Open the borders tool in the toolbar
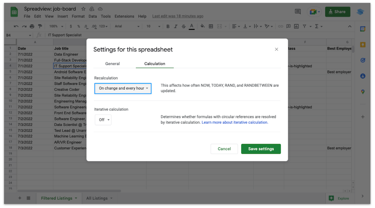The height and width of the screenshot is (208, 375). point(211,26)
